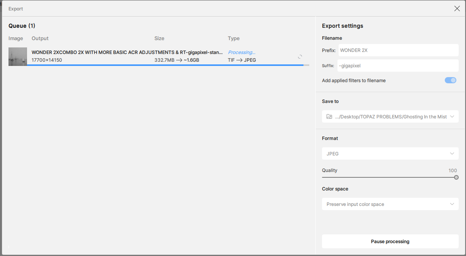Close the Export dialog with the X
This screenshot has height=256, width=466.
[457, 8]
